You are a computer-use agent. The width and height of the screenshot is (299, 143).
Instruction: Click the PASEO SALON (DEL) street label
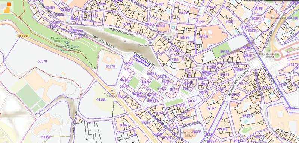(x=122, y=32)
